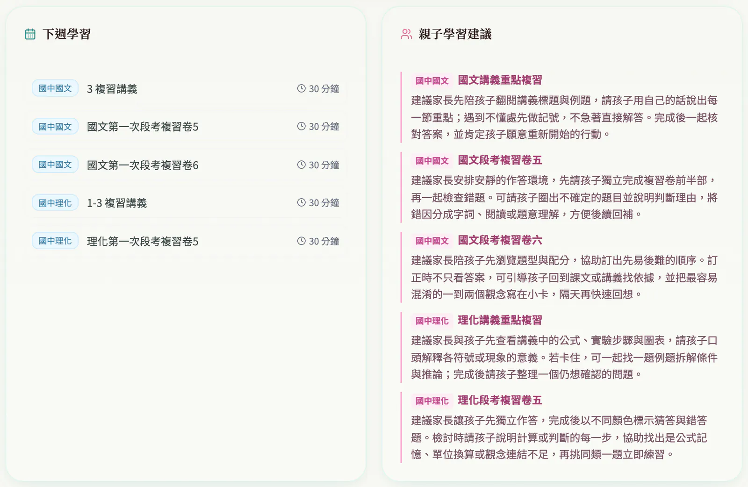
Task: Click the 國中國文 badge next to 國文講義重點複習
Action: click(x=432, y=80)
